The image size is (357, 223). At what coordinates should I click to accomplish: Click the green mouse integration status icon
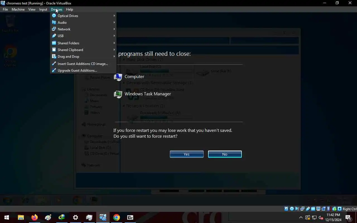pos(334,209)
